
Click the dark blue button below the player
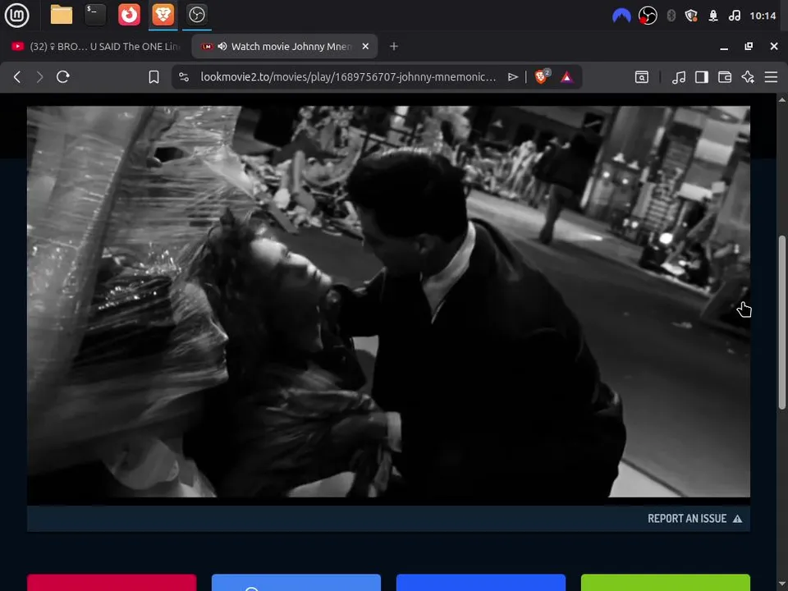[481, 583]
